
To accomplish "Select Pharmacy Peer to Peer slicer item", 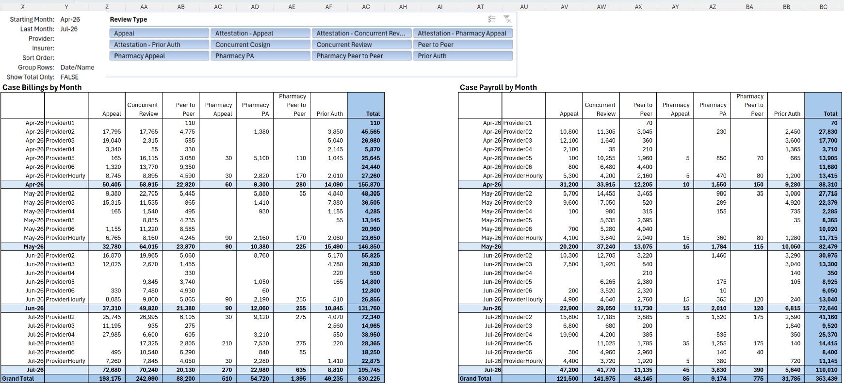I will pyautogui.click(x=363, y=56).
